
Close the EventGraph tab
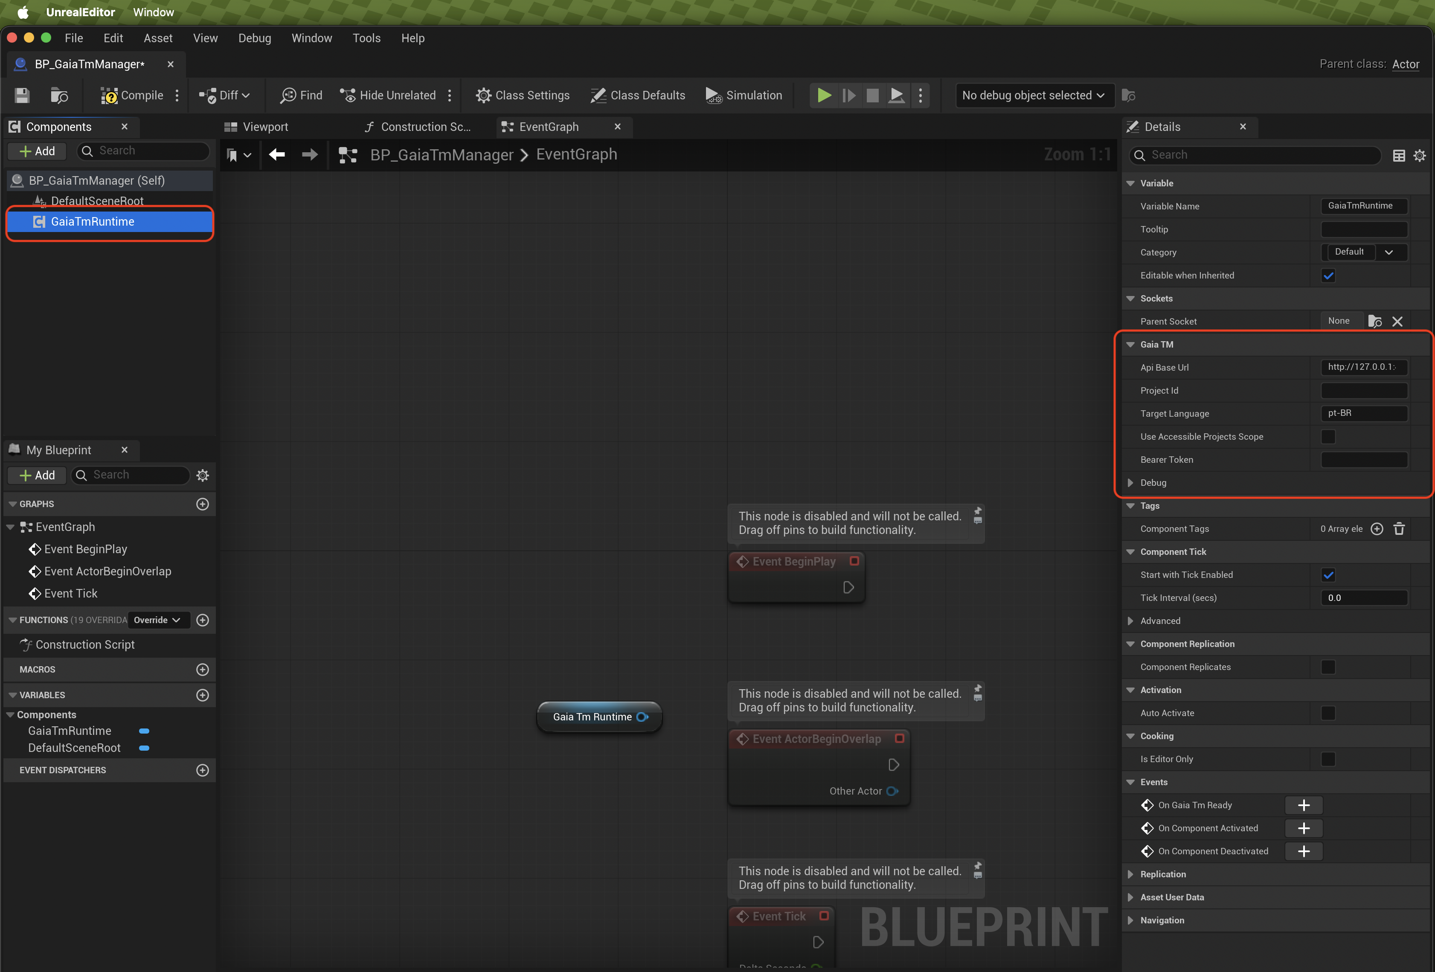pyautogui.click(x=618, y=127)
